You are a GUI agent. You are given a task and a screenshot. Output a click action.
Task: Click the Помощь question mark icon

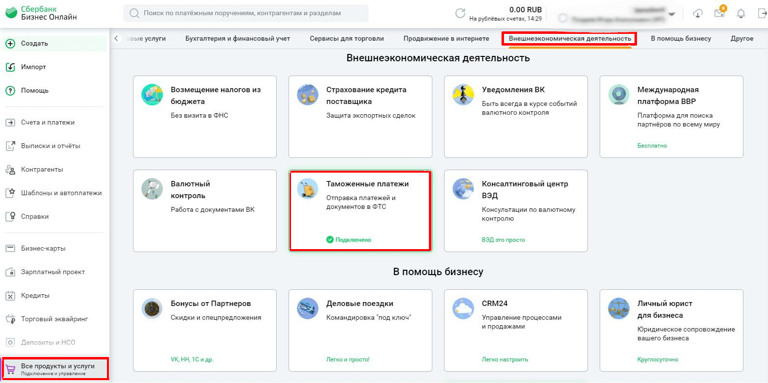(x=10, y=91)
